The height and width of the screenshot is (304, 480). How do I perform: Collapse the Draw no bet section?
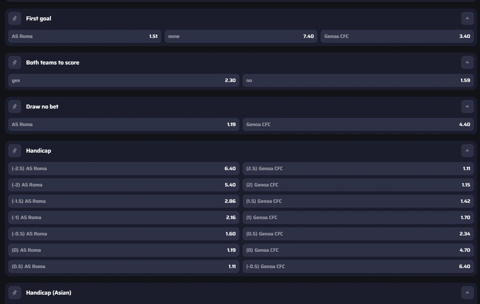pyautogui.click(x=467, y=107)
